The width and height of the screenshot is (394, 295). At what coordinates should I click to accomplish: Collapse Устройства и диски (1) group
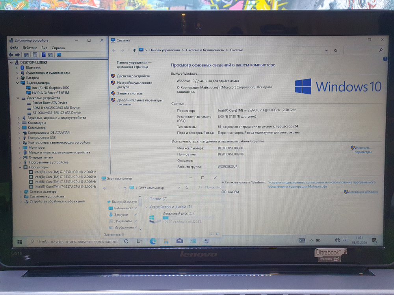click(x=147, y=207)
